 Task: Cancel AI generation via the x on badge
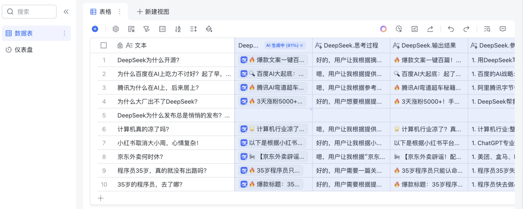click(302, 45)
